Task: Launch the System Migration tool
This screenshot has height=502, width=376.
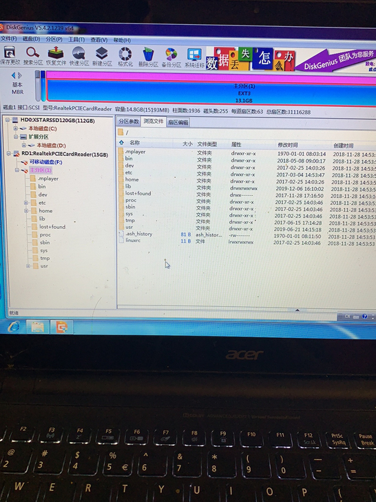Action: pos(194,58)
